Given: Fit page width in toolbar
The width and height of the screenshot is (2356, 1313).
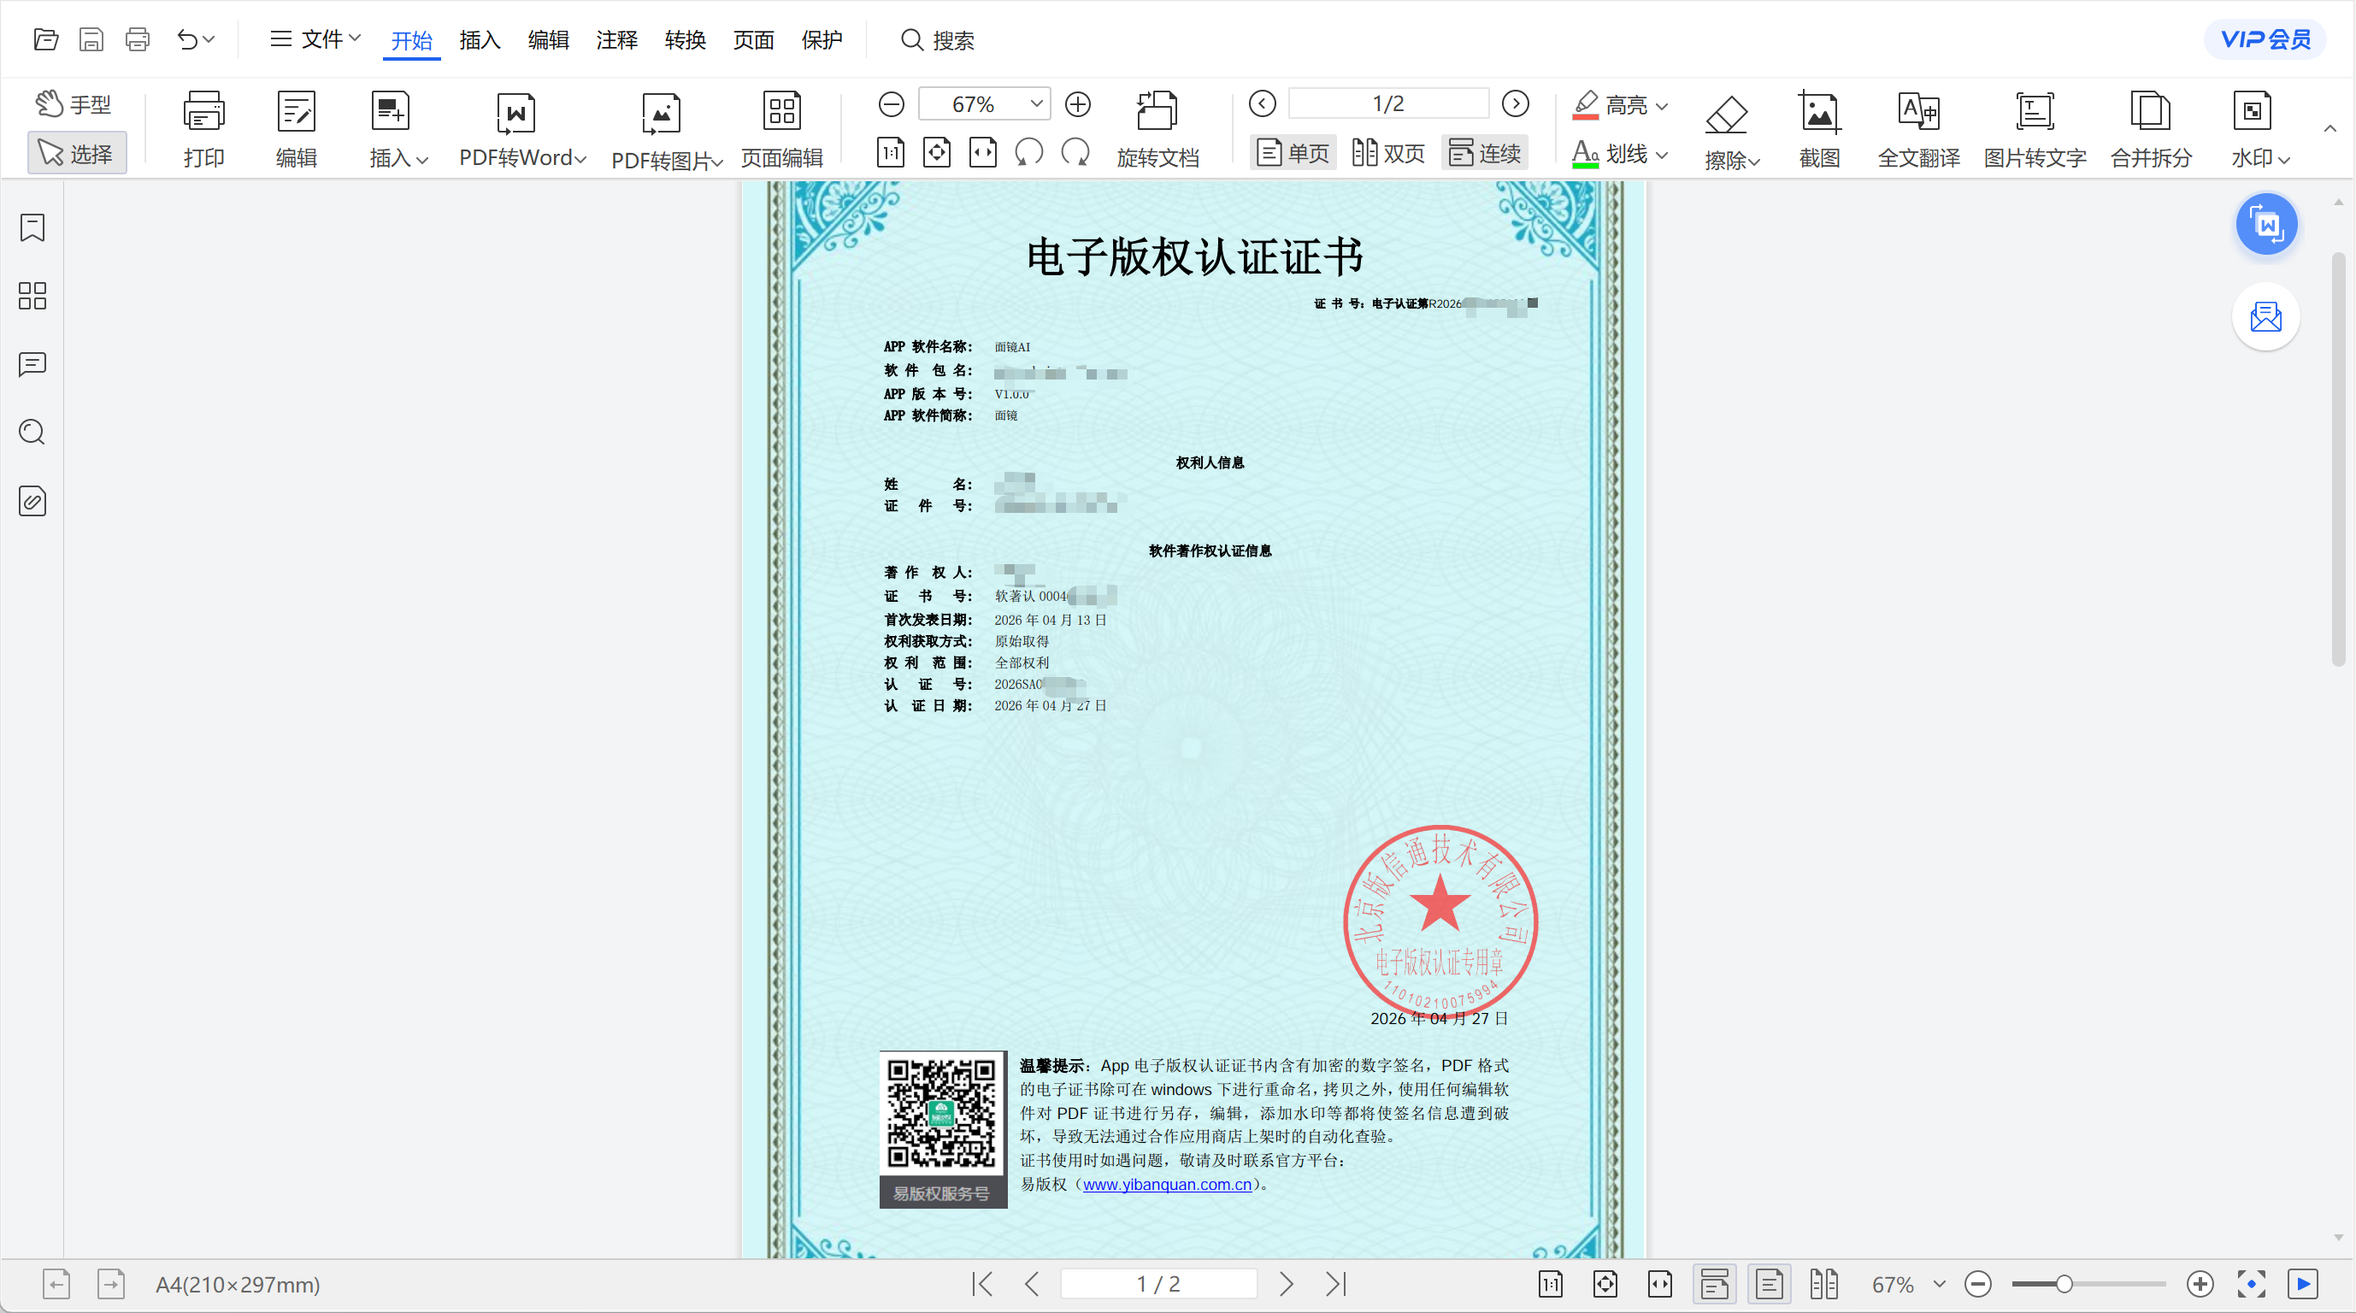Looking at the screenshot, I should 983,152.
